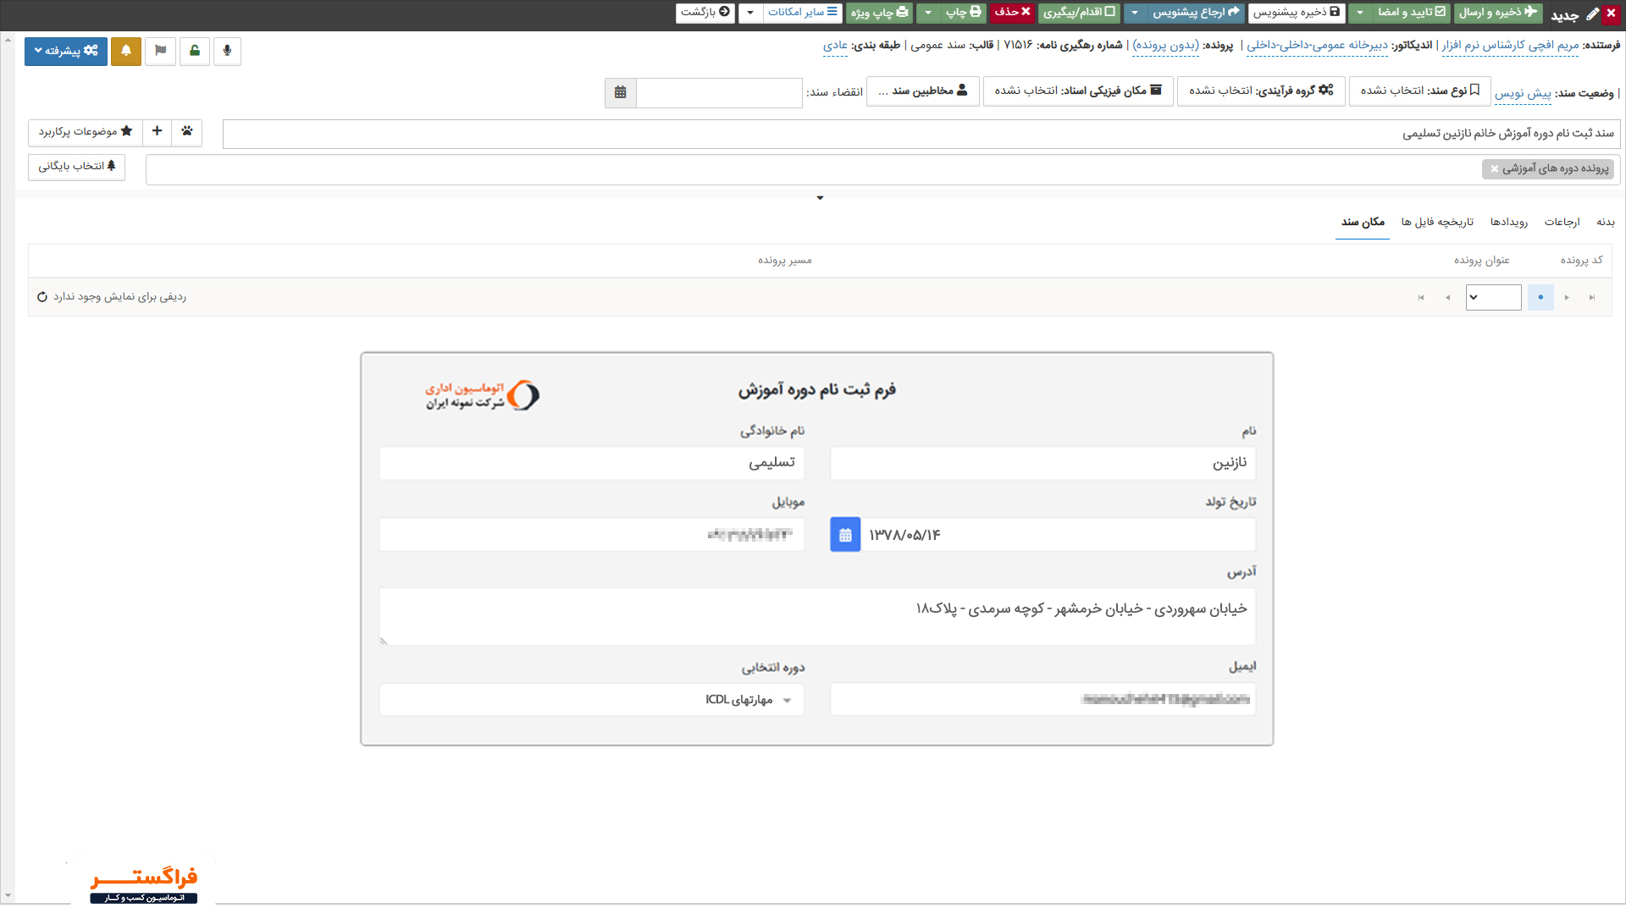Toggle the green document lock
The width and height of the screenshot is (1626, 914).
(x=194, y=52)
